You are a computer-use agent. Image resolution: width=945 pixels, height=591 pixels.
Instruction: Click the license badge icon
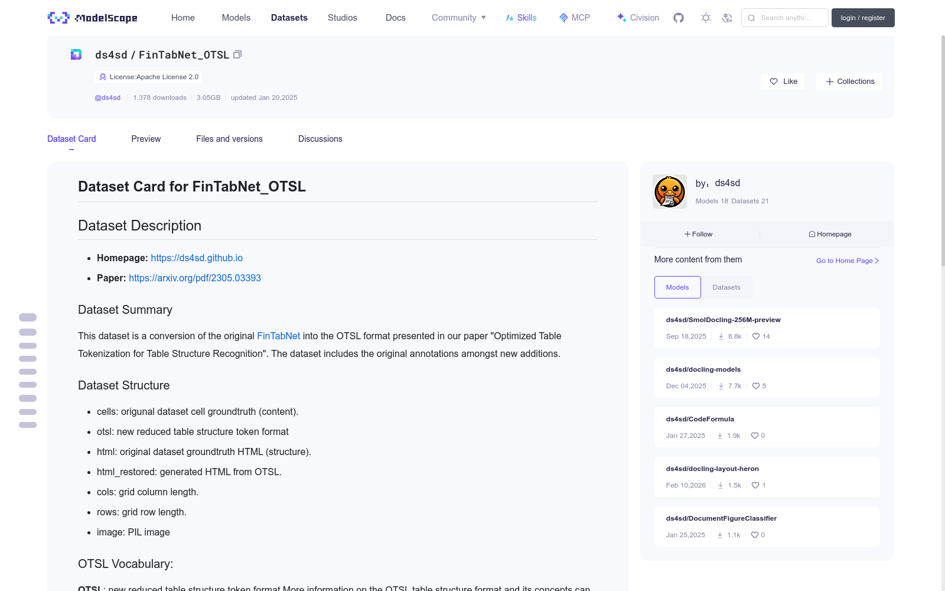(103, 77)
